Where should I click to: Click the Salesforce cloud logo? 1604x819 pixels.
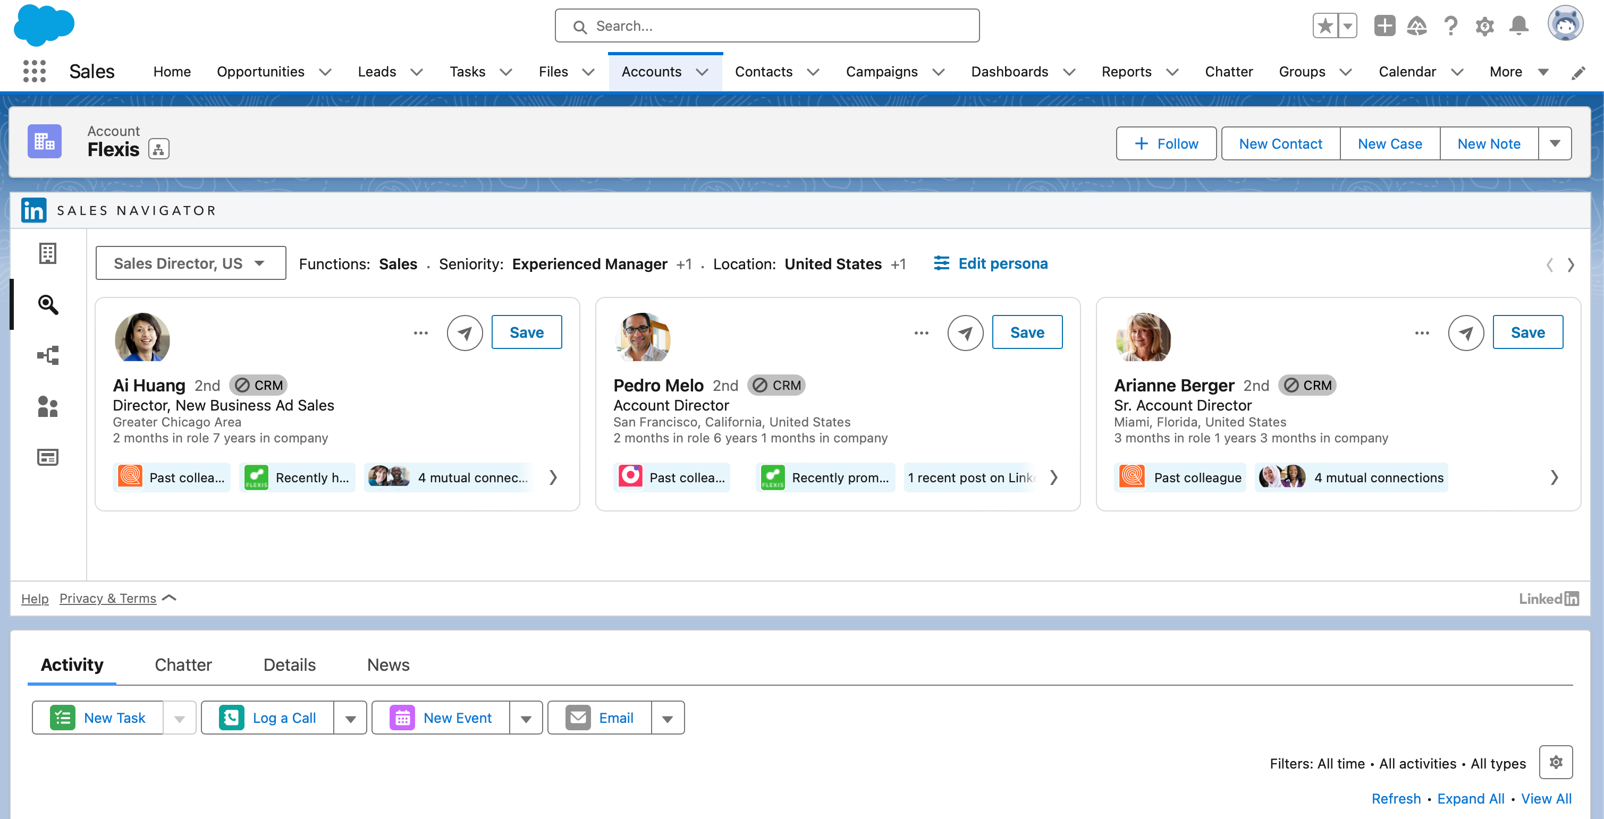[44, 25]
